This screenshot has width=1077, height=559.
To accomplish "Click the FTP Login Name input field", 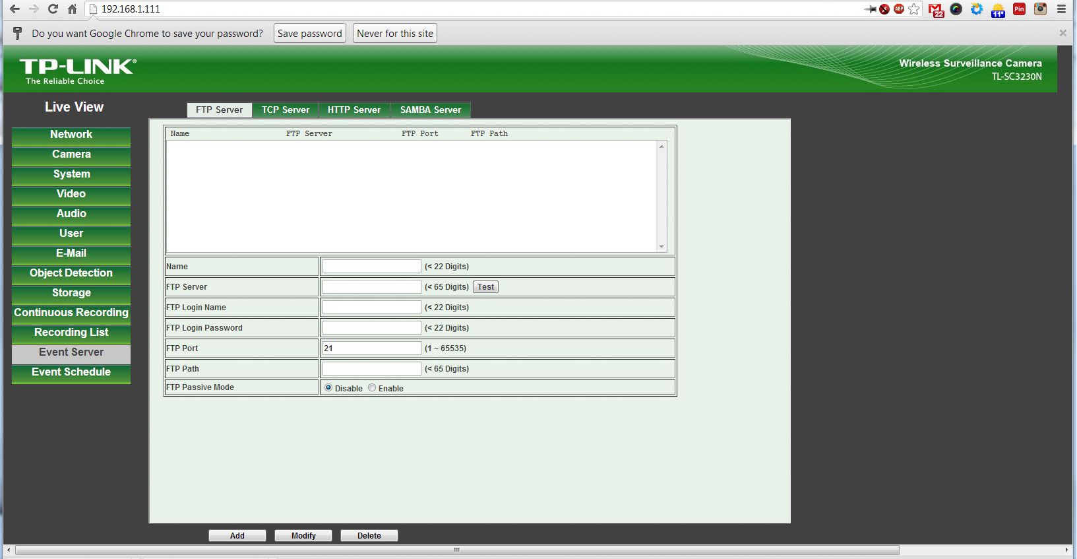I will 371,308.
